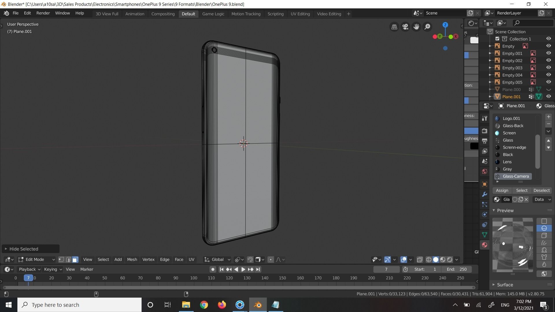Viewport: 555px width, 312px height.
Task: Toggle perspective/orthographic grid view icon
Action: 394,27
